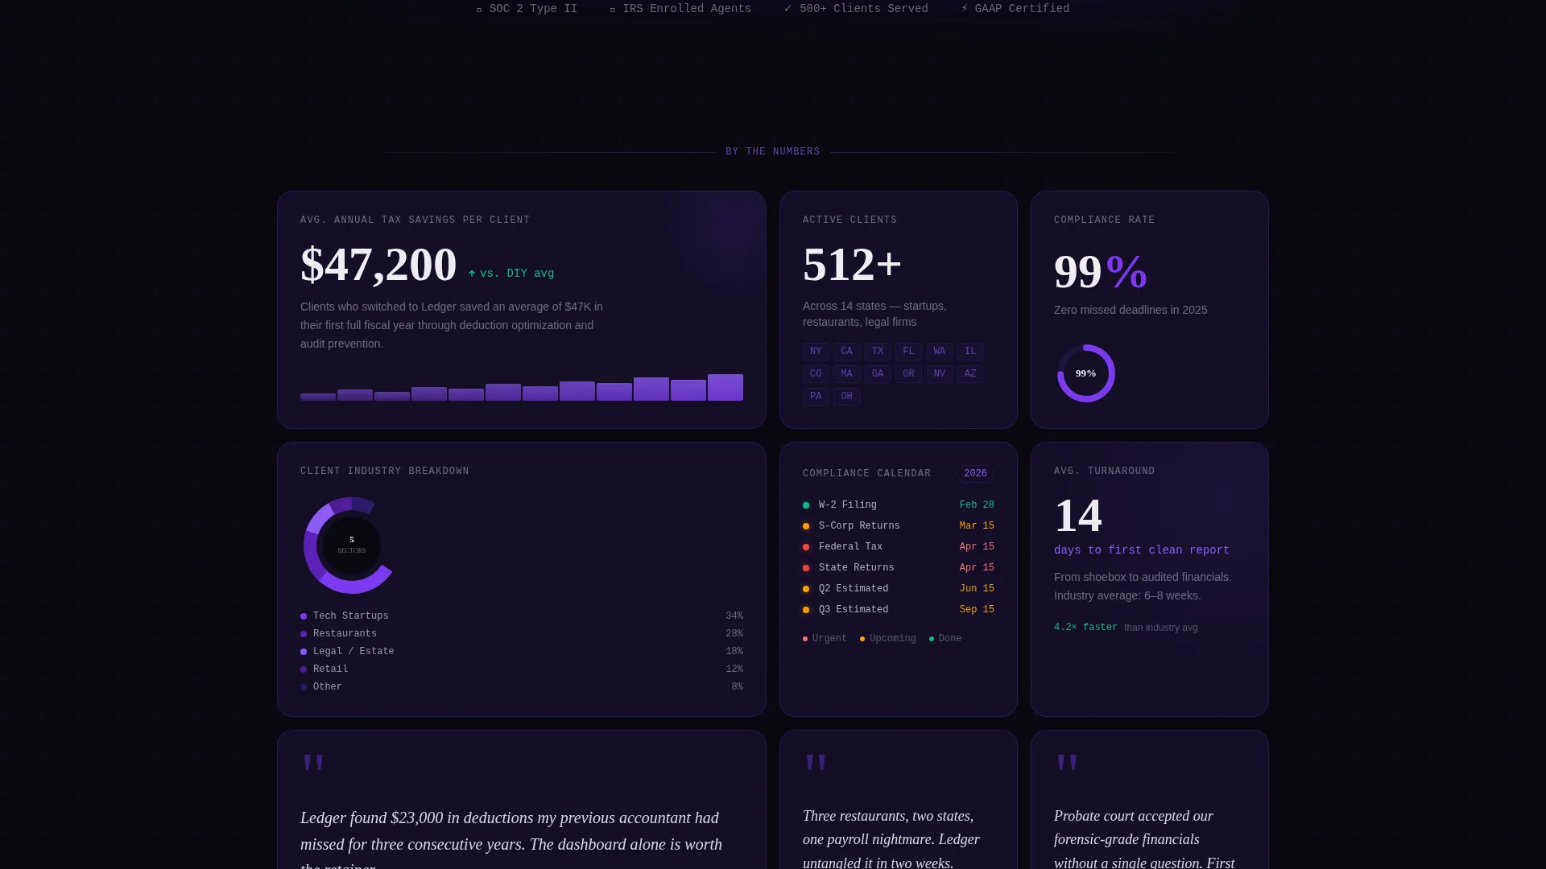This screenshot has height=869, width=1546.
Task: Click the 512+ active clients number
Action: pos(852,264)
